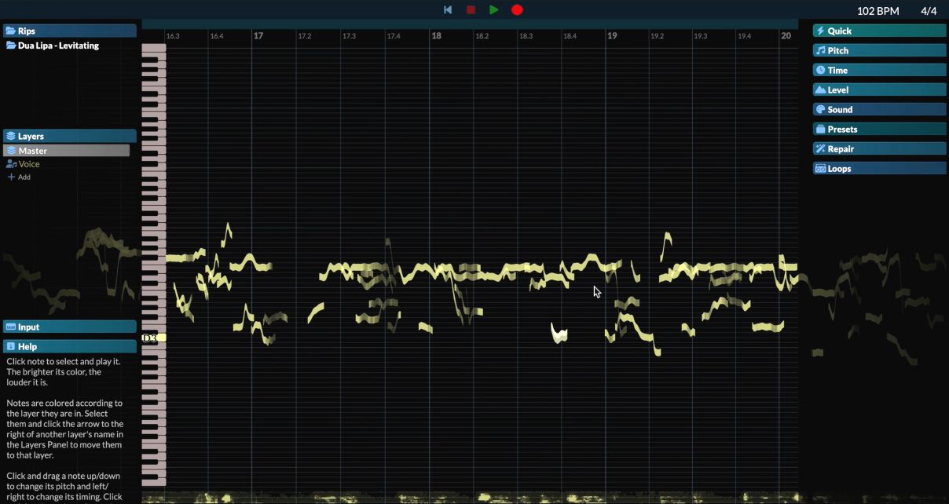Add a new layer
The width and height of the screenshot is (949, 504).
pos(20,177)
